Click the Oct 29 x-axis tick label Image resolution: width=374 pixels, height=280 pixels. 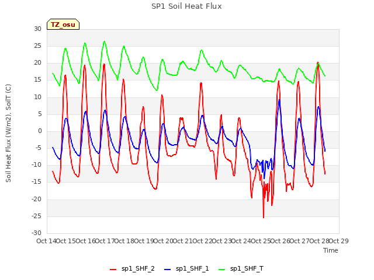pyautogui.click(x=339, y=241)
